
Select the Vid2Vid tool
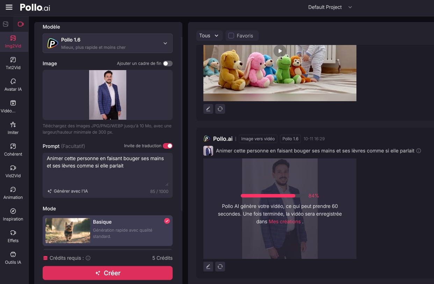click(x=13, y=171)
